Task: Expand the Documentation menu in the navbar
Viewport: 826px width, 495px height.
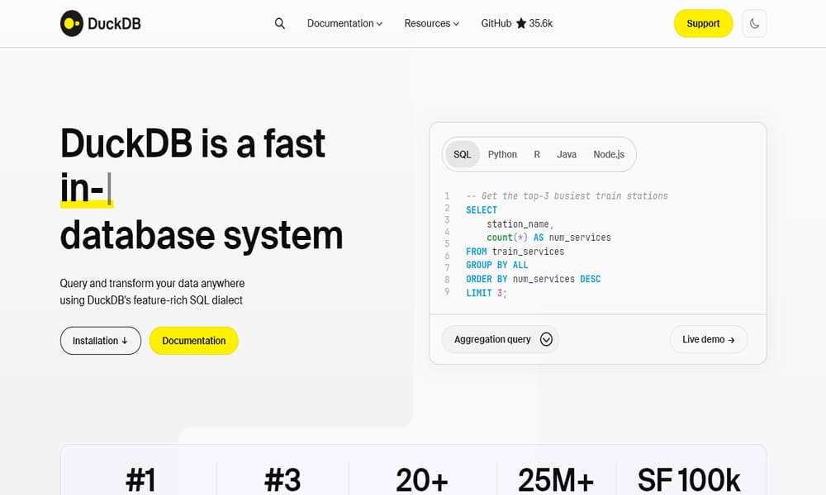Action: tap(344, 24)
